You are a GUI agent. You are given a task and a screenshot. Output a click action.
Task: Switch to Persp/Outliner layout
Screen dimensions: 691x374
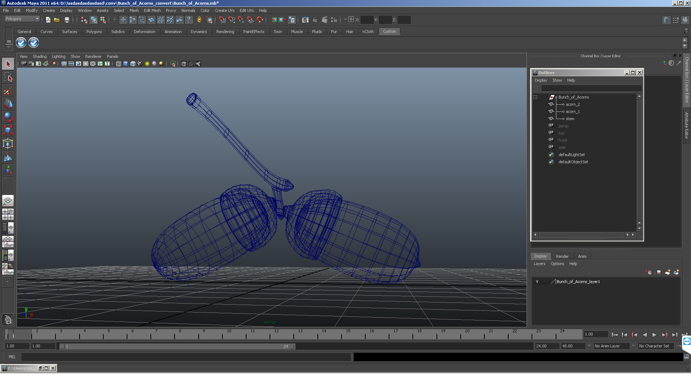point(8,228)
